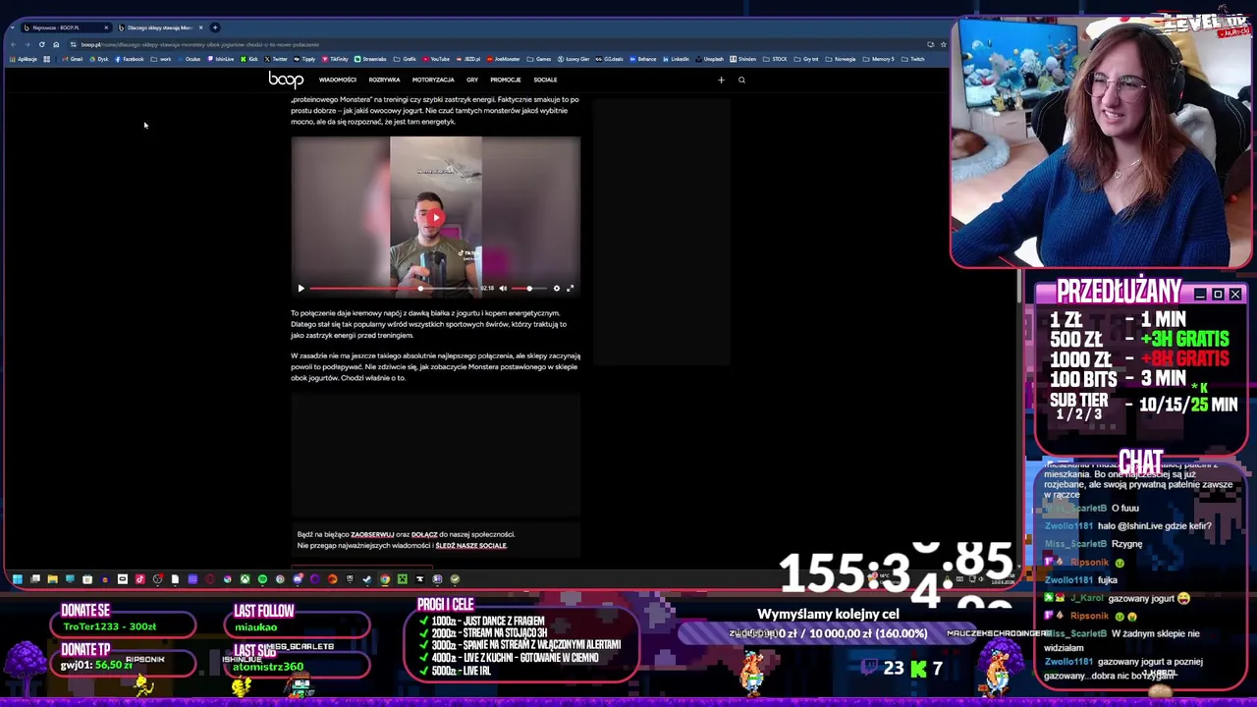Open the work bookmarks folder
This screenshot has height=707, width=1257.
point(161,59)
